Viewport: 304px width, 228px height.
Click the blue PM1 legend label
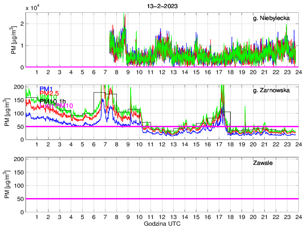46,89
